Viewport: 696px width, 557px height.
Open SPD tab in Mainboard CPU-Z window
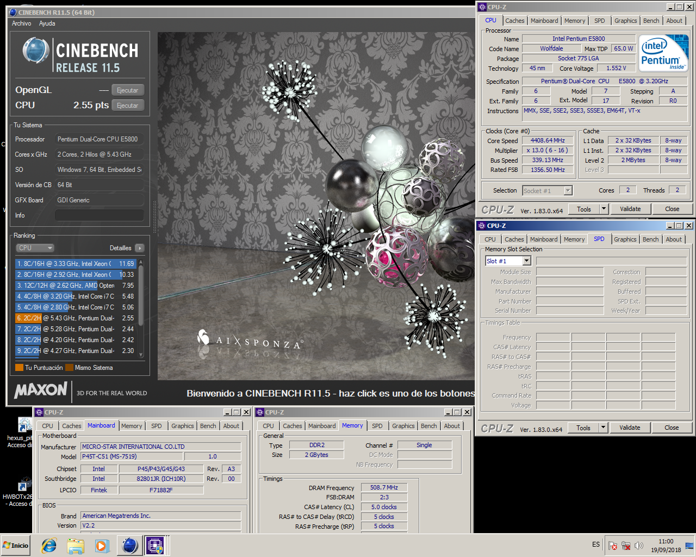coord(157,426)
